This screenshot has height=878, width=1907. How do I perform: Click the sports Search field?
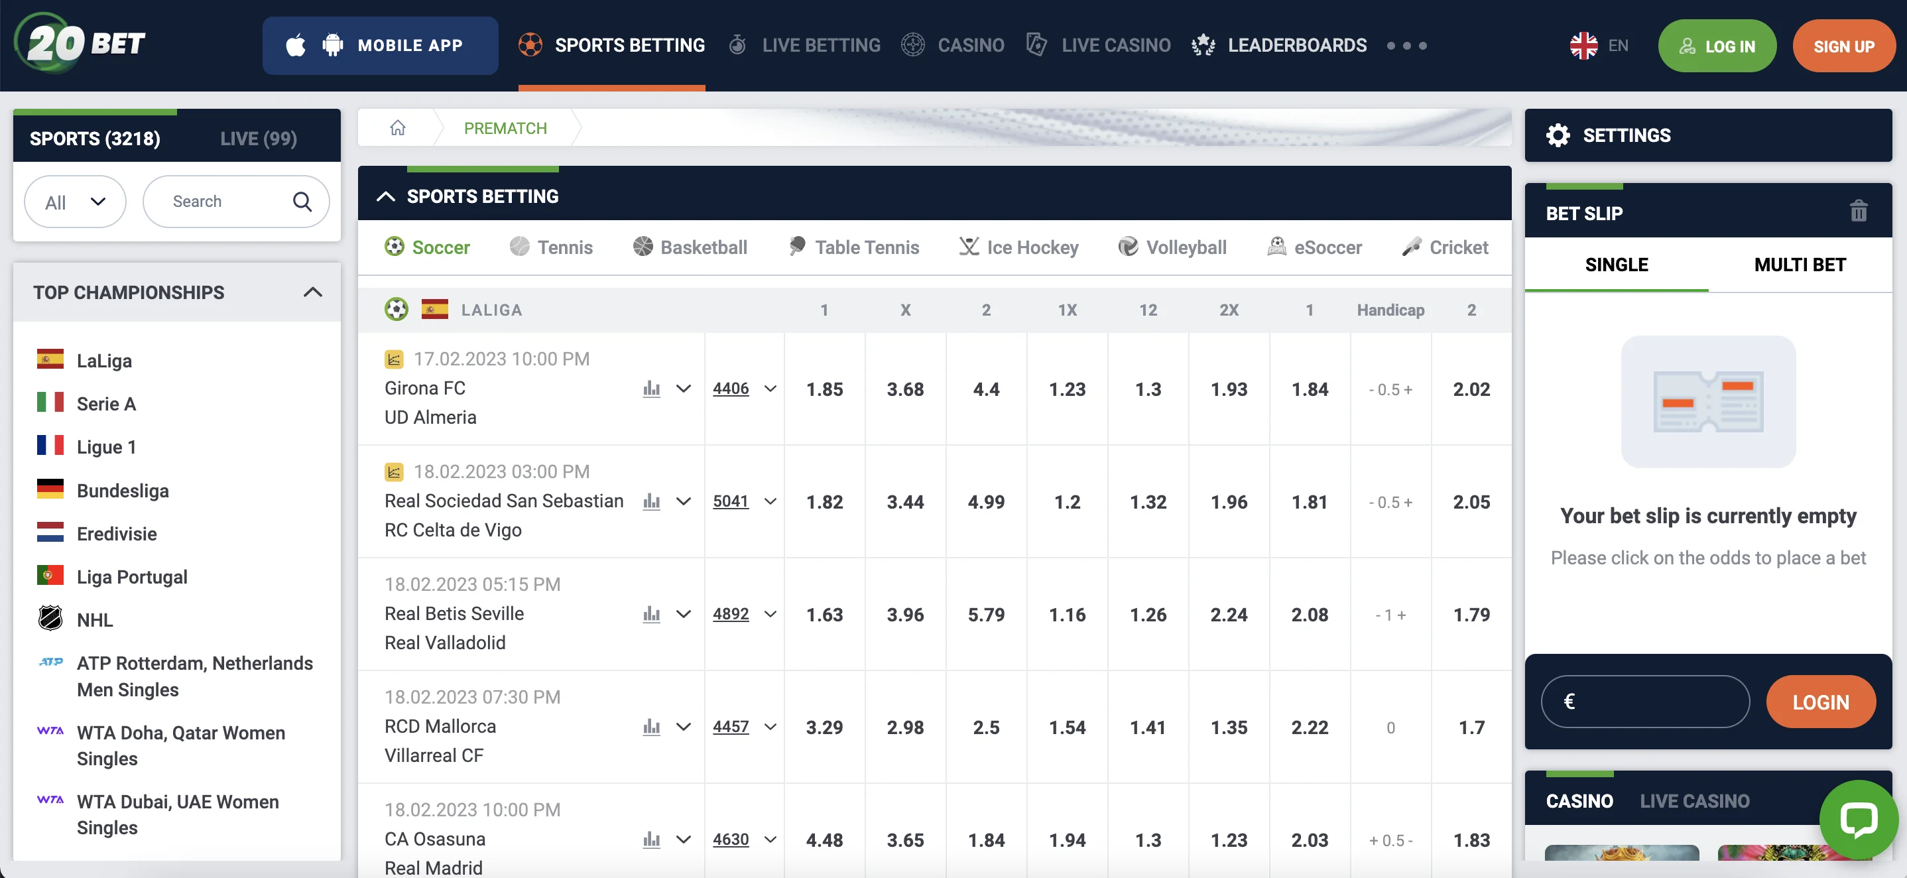tap(235, 202)
